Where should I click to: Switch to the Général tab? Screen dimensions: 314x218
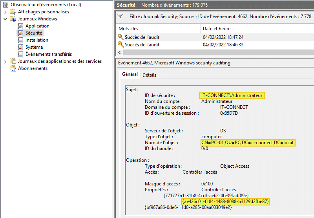(x=130, y=74)
